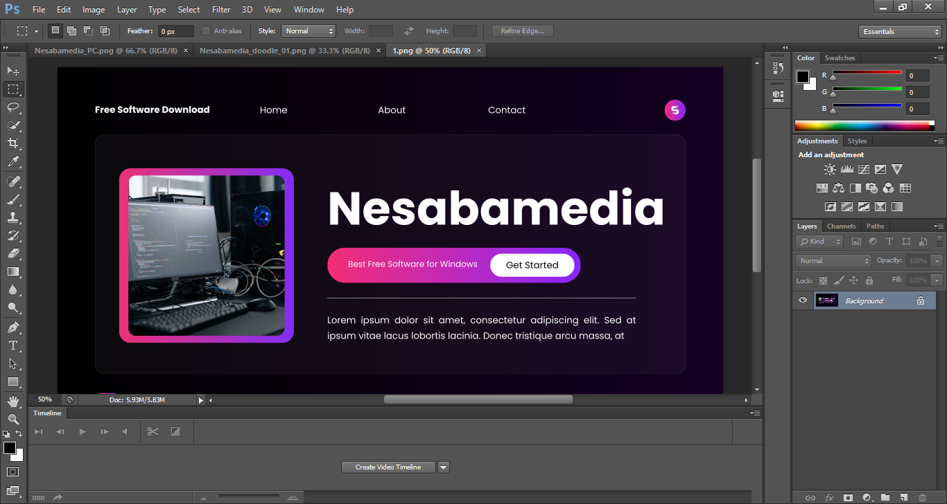Select the Crop tool
947x504 pixels.
(x=13, y=143)
